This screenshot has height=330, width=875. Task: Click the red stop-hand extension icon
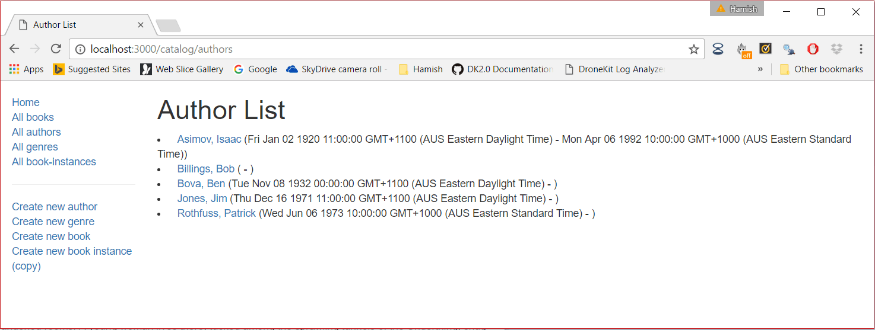click(813, 49)
